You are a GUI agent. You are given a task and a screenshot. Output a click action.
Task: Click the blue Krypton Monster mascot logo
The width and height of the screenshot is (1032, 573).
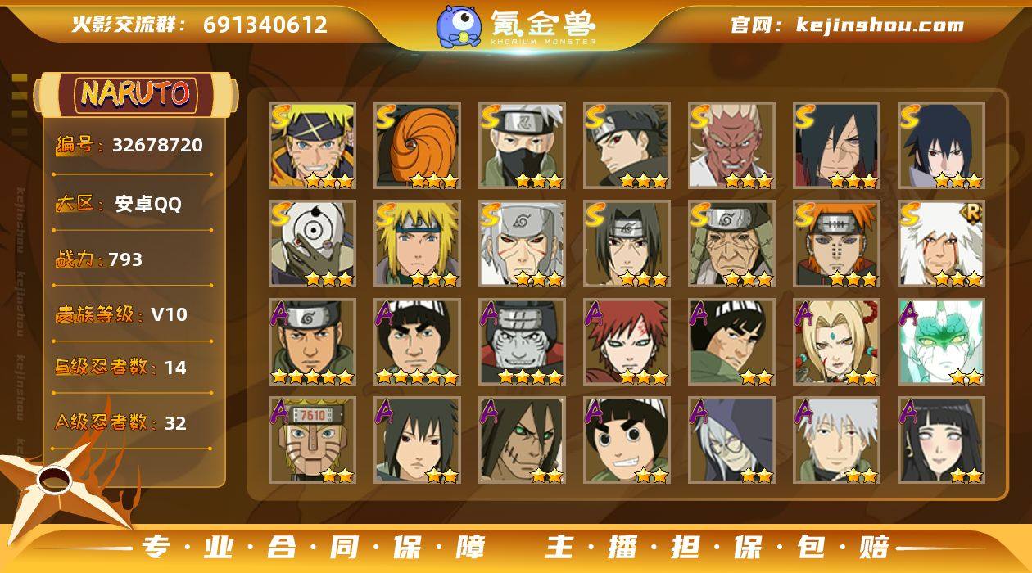[458, 26]
